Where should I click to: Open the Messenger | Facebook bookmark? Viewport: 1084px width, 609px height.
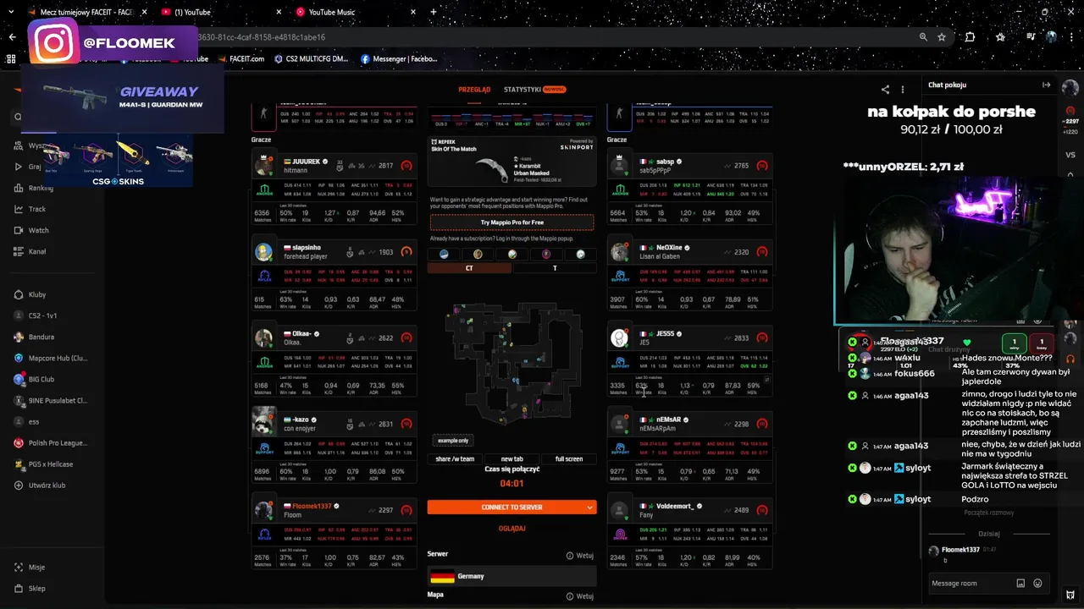click(399, 59)
